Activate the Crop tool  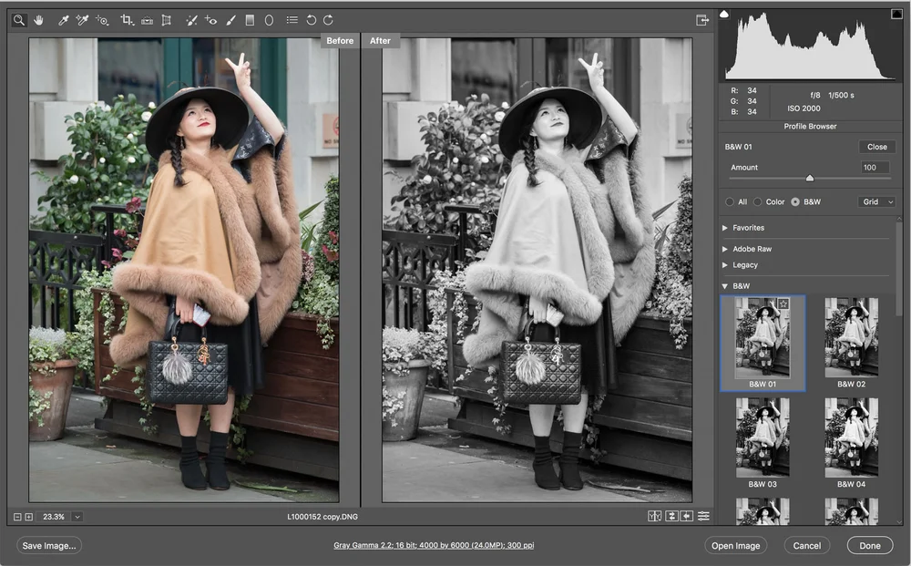click(127, 19)
